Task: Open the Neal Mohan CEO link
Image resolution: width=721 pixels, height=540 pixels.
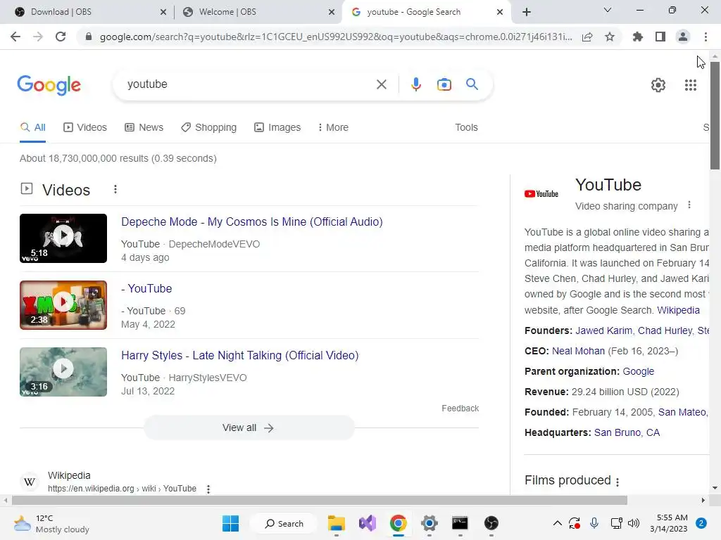Action: click(578, 351)
